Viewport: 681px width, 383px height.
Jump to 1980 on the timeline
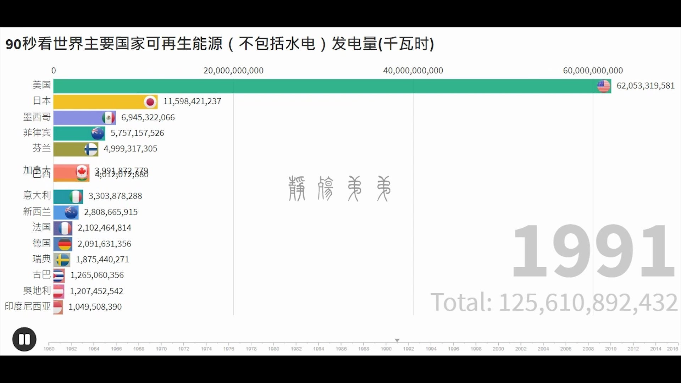(x=273, y=349)
